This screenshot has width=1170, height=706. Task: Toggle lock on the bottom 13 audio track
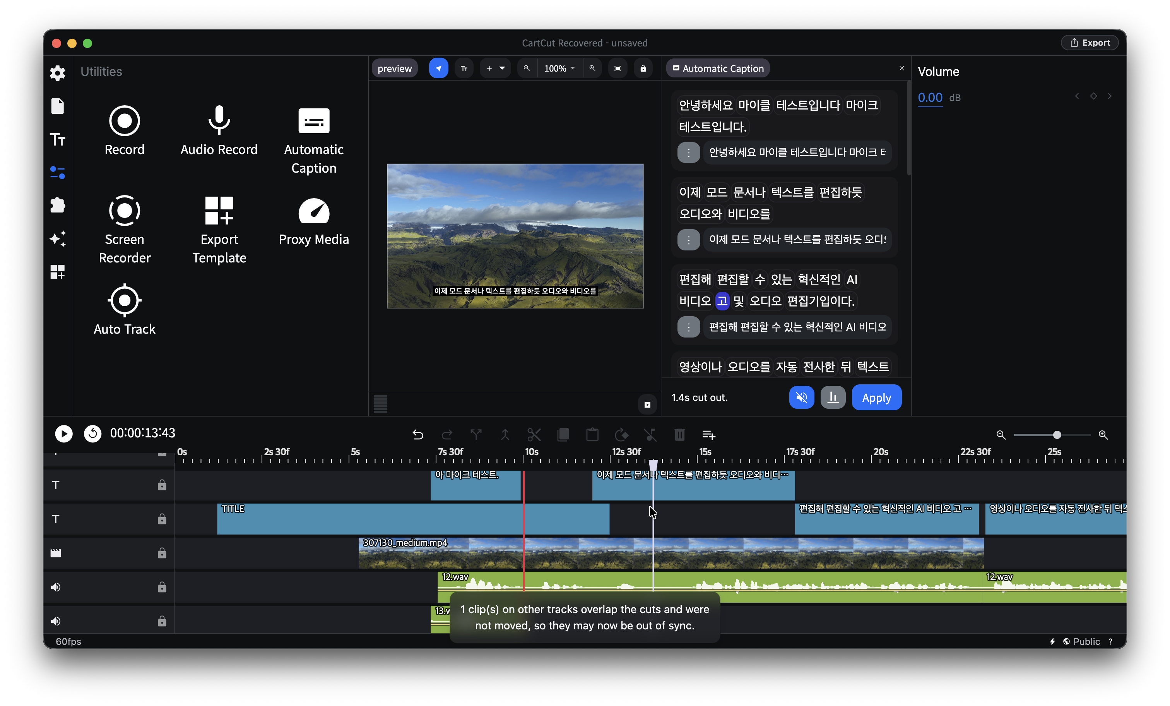162,621
